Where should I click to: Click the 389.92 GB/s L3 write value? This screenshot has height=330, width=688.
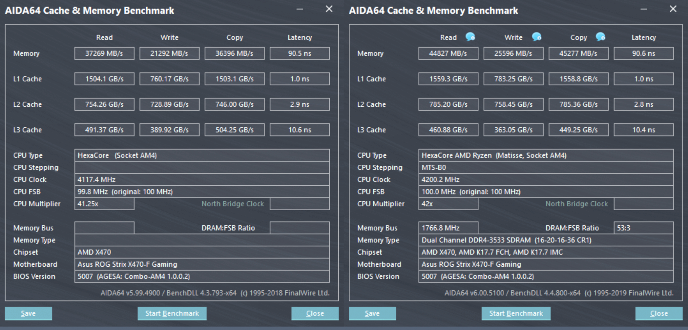point(170,130)
